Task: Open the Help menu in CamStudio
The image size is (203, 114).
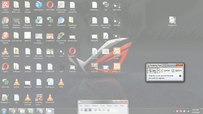Action: click(121, 106)
